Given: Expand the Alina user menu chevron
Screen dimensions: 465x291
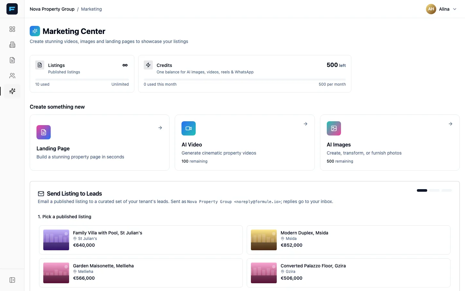Looking at the screenshot, I should (x=455, y=9).
